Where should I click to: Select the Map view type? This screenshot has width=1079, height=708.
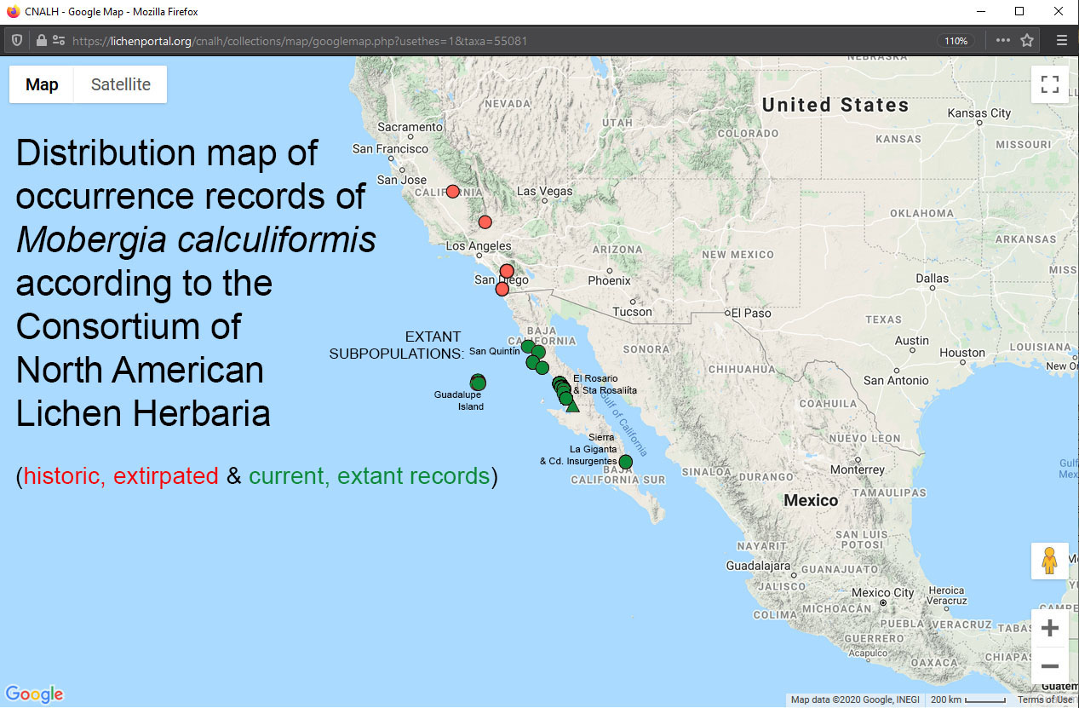(42, 84)
